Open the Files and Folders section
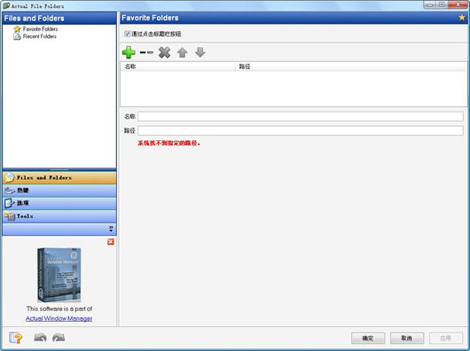 (59, 177)
